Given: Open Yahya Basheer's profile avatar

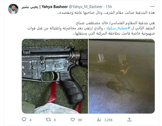Looking at the screenshot, I should coord(13,9).
